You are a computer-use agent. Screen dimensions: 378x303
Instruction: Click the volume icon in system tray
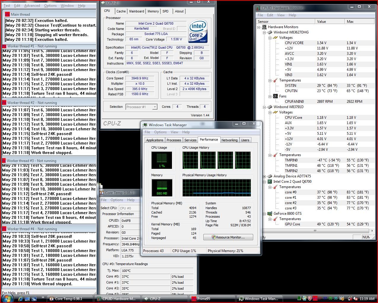pos(355,299)
